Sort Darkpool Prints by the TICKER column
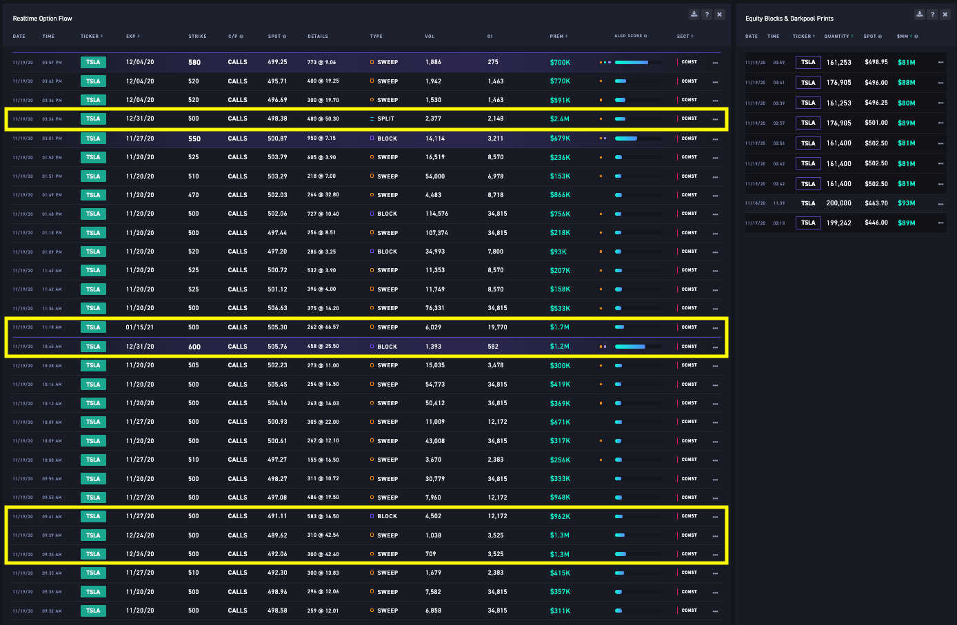The height and width of the screenshot is (625, 957). (804, 37)
